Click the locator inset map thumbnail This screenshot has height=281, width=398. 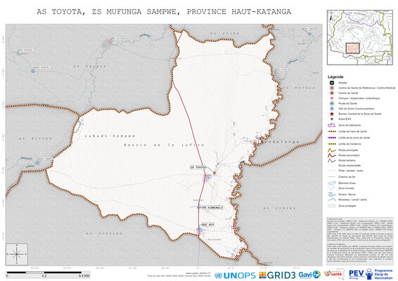pos(359,37)
